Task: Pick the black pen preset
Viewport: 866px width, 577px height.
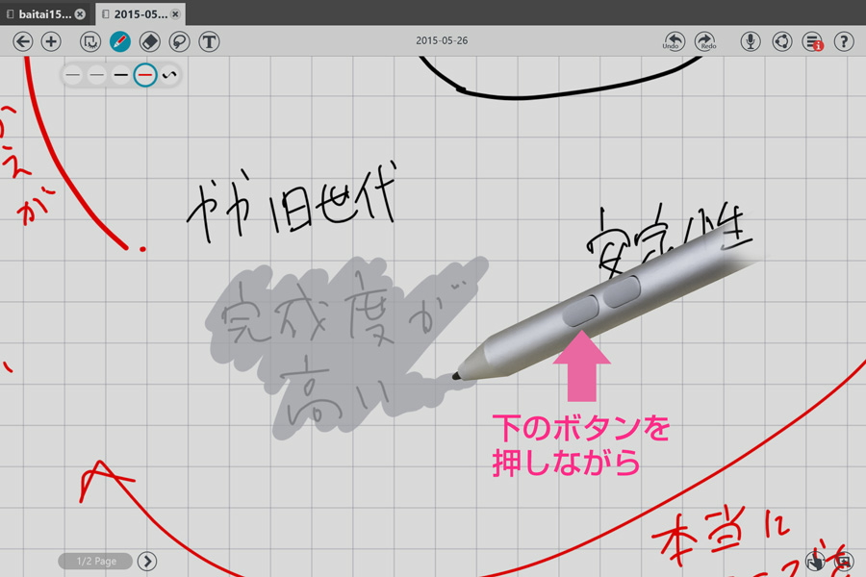Action: click(120, 75)
